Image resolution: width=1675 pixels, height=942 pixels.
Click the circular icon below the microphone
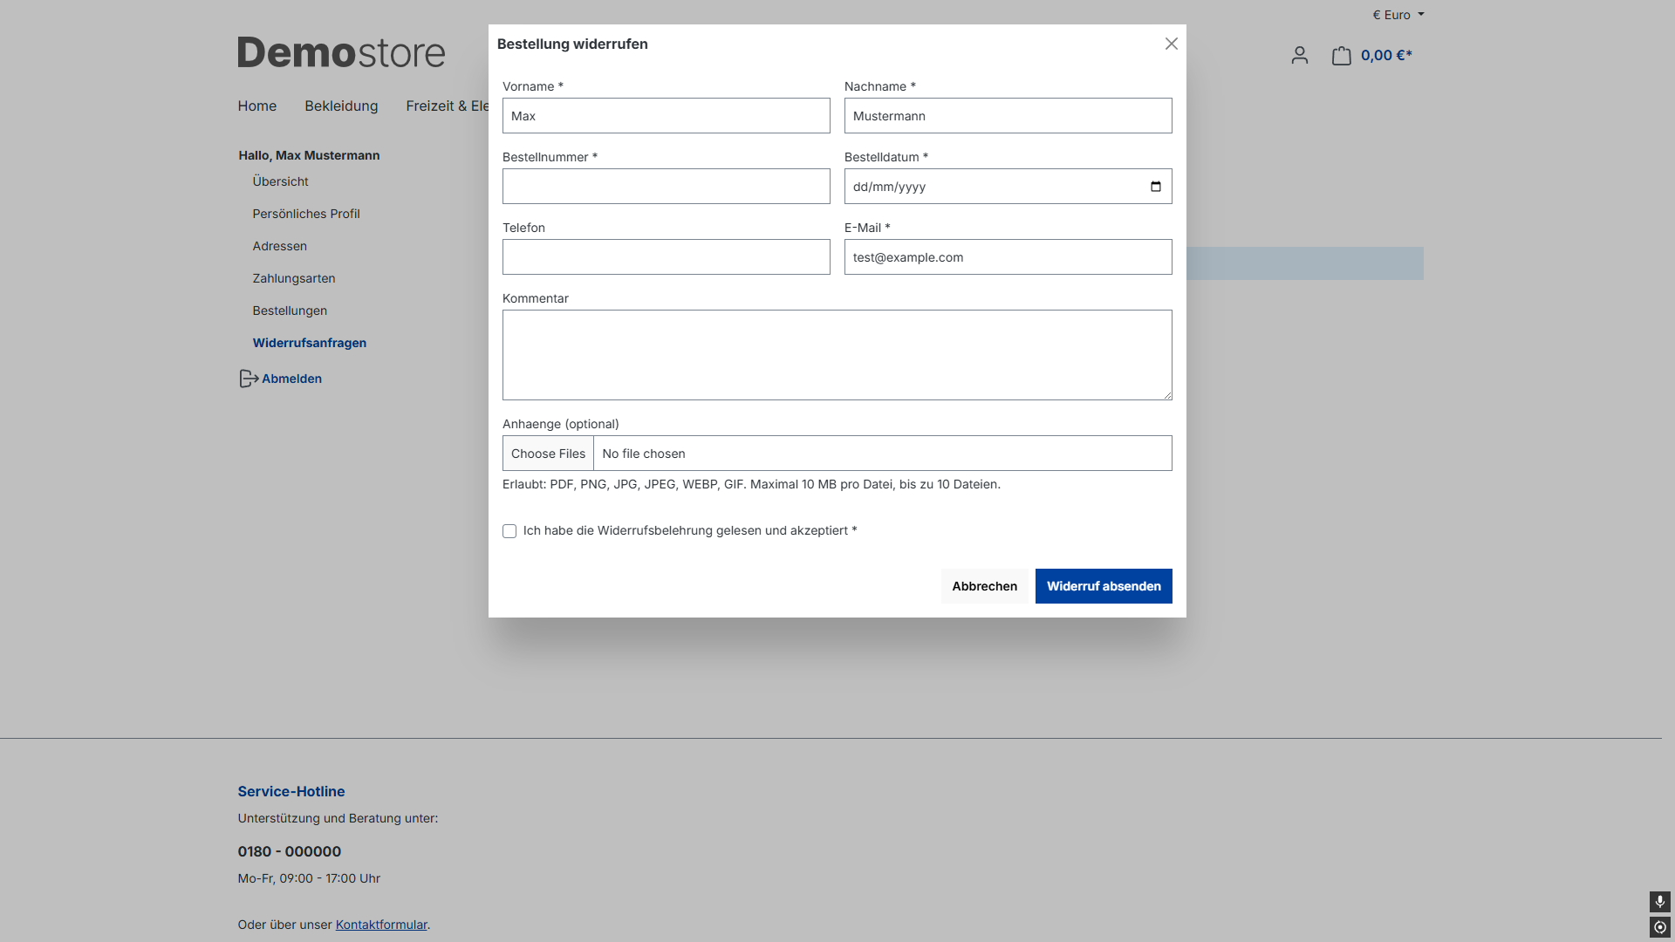[x=1659, y=927]
